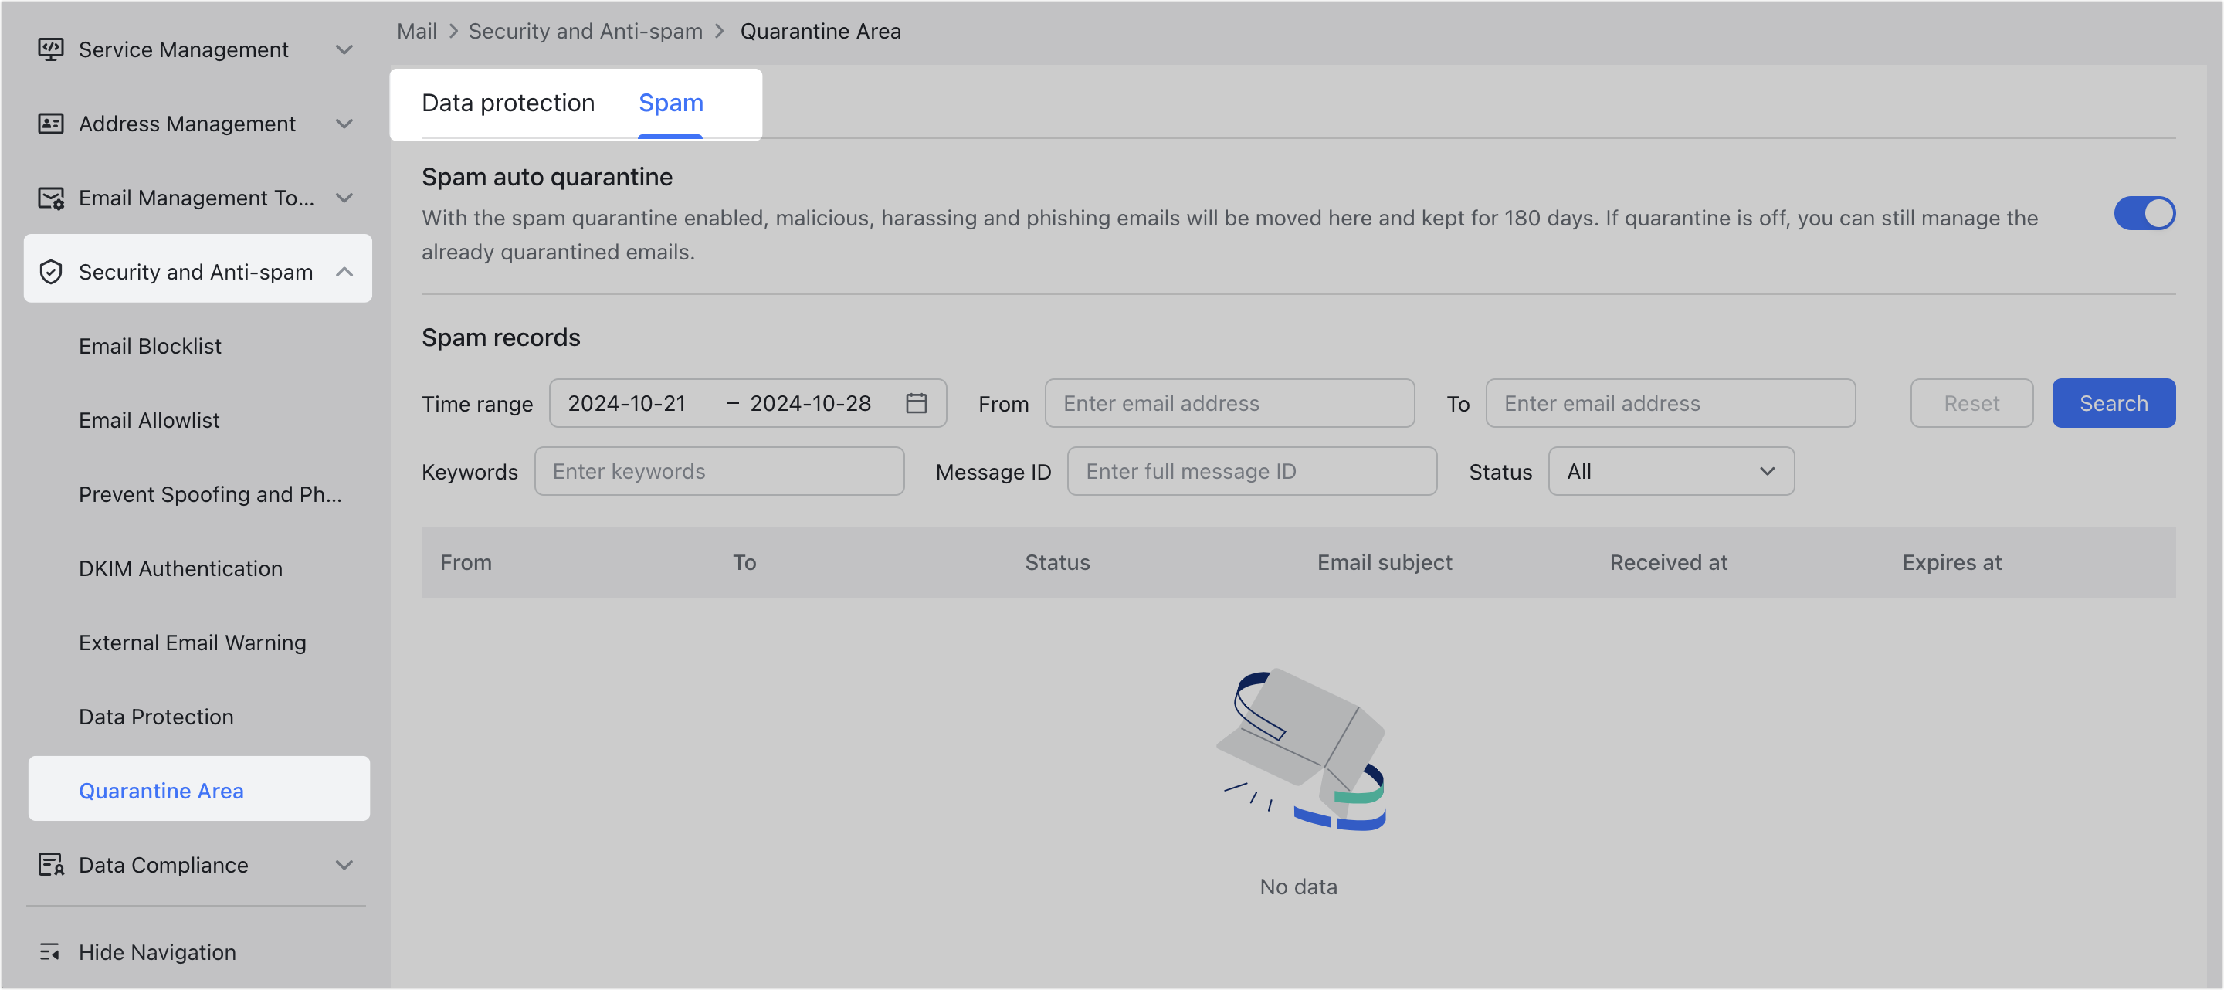Open Data Protection sidebar item
The image size is (2224, 990).
(156, 717)
